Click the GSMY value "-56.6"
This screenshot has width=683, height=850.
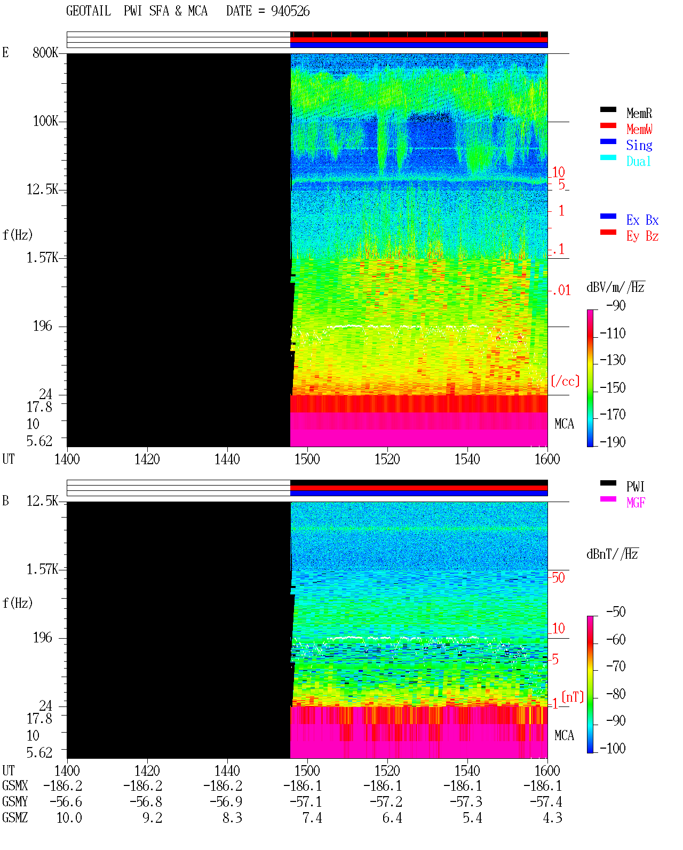click(x=66, y=802)
